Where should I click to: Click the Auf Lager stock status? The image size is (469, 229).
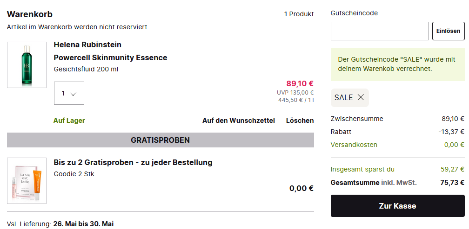69,121
